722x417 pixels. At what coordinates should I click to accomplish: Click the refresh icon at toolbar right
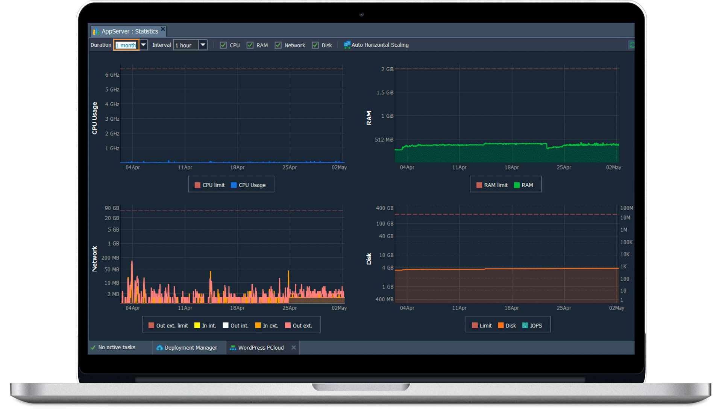[631, 45]
